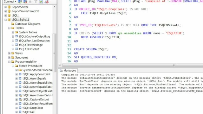Click message about module 'SetFakeViewOff'

pyautogui.click(x=132, y=91)
